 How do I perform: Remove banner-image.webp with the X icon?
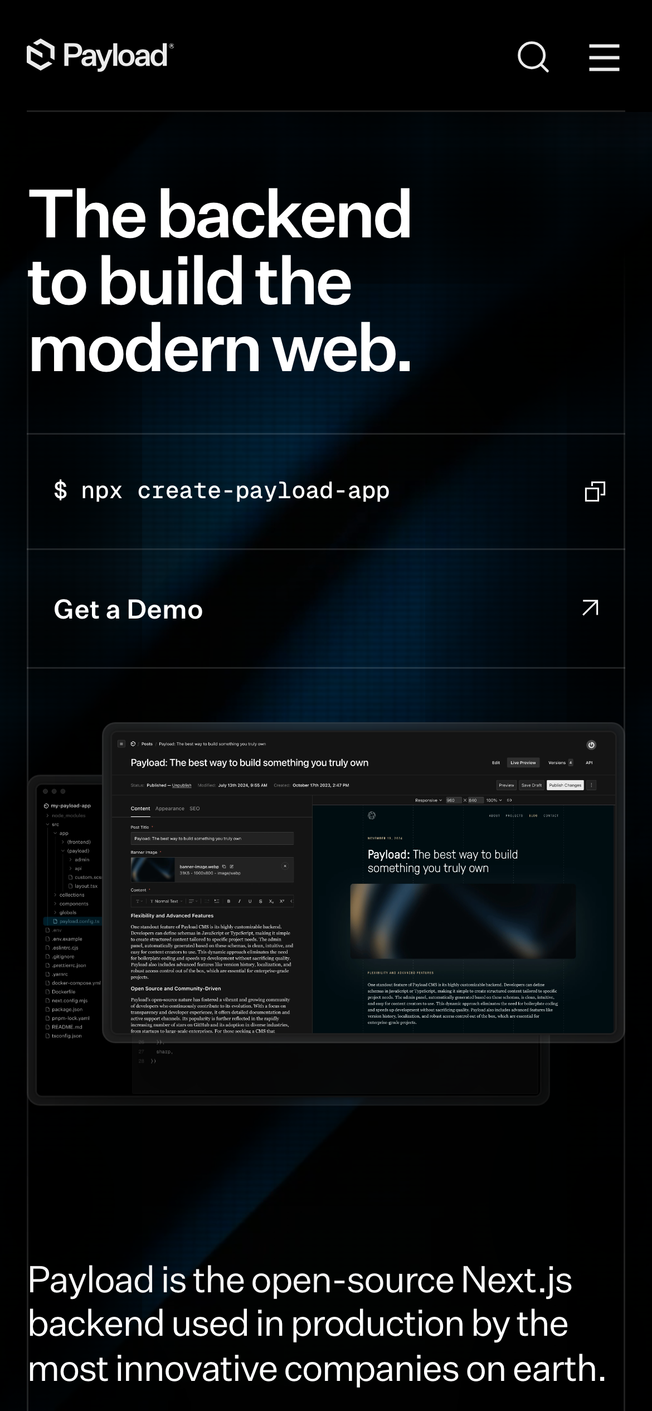click(285, 866)
